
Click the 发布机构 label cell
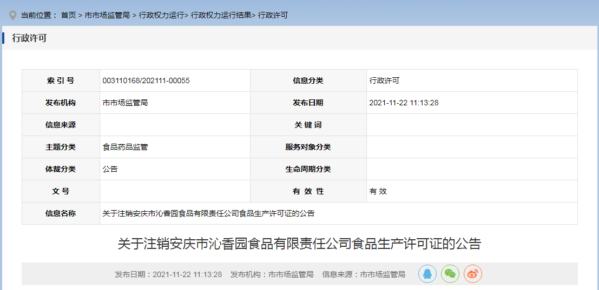61,103
